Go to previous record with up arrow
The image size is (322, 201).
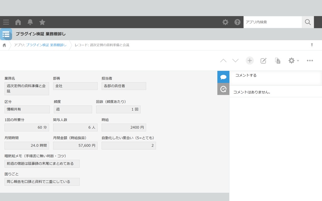point(223,61)
